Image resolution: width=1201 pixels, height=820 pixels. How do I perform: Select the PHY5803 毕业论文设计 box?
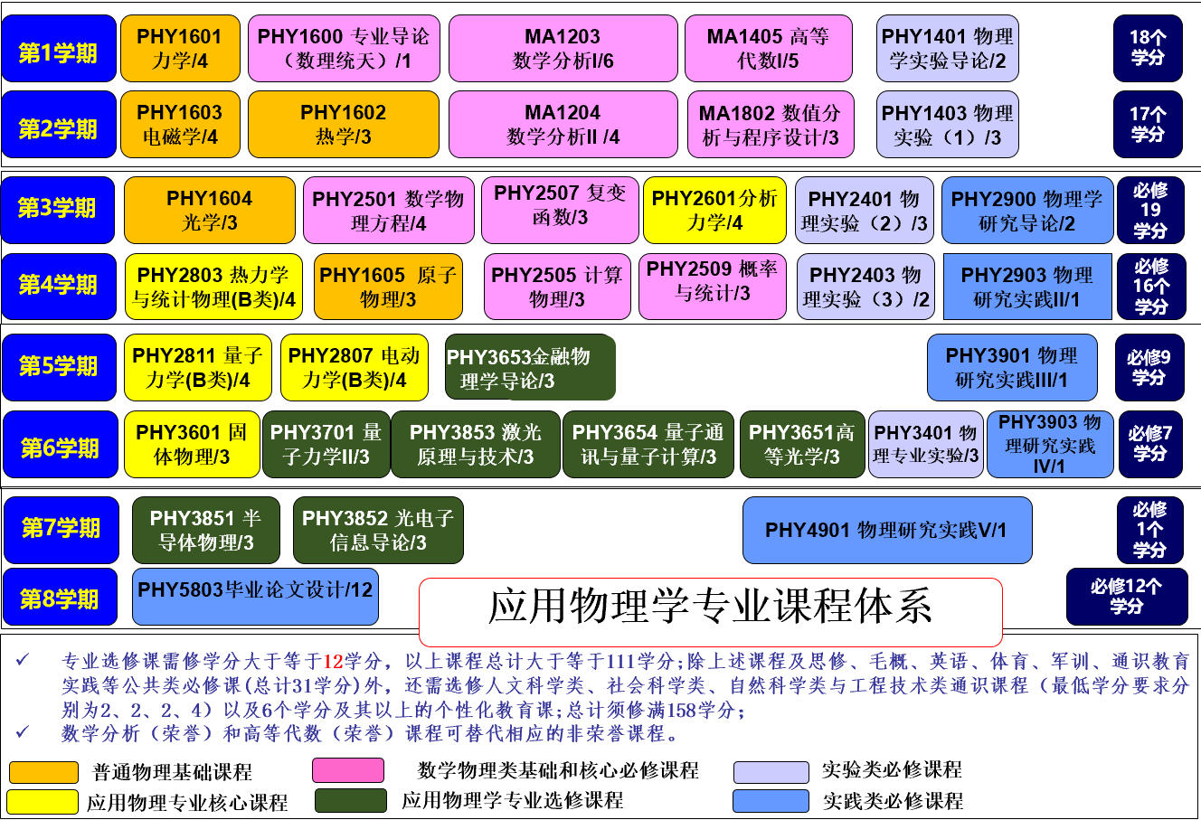(x=255, y=596)
